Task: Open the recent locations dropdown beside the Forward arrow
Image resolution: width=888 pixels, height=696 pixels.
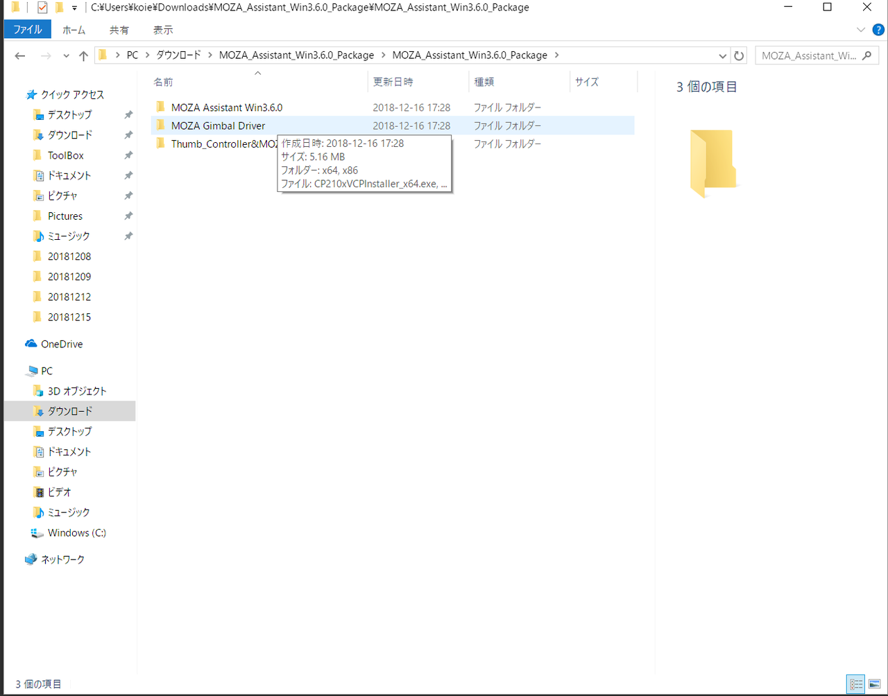Action: (66, 55)
